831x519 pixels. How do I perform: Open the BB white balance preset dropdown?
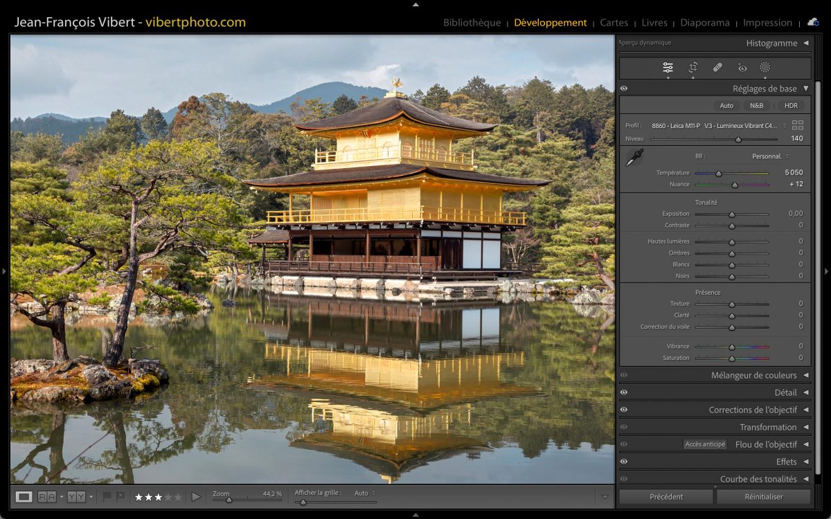click(770, 156)
